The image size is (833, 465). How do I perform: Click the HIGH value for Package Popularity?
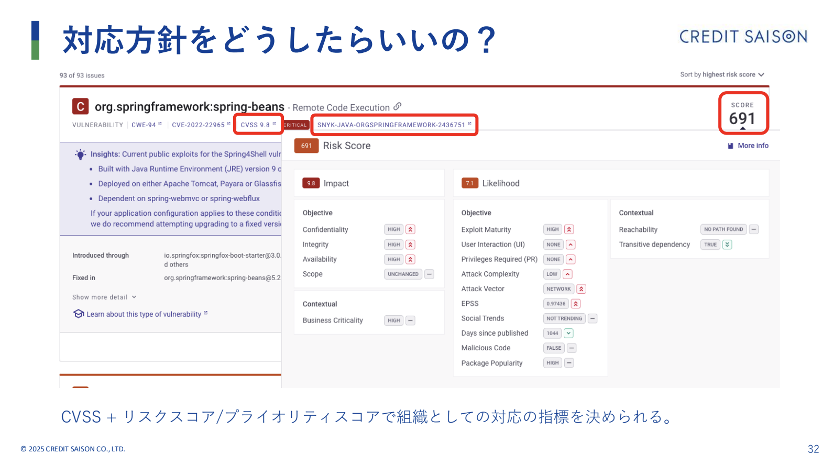[553, 363]
